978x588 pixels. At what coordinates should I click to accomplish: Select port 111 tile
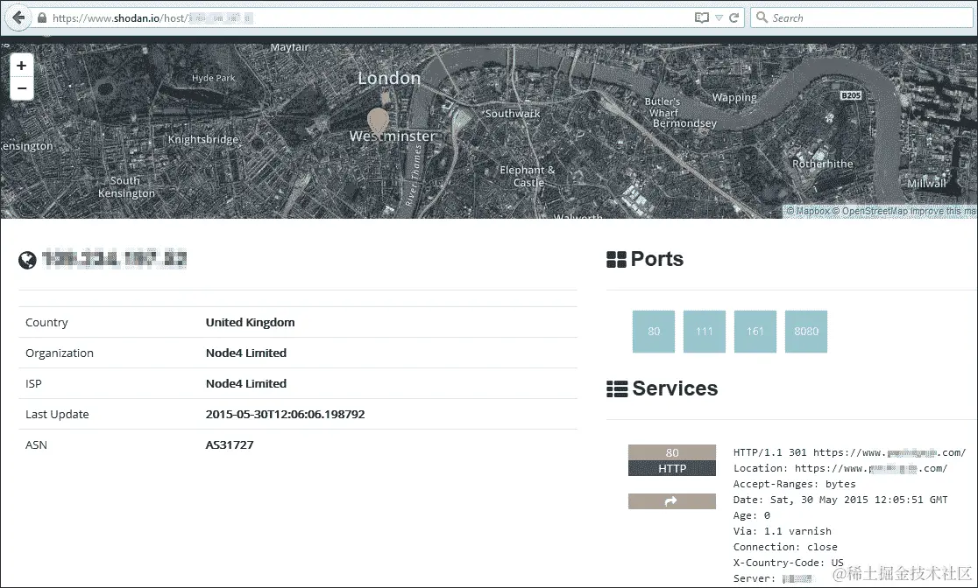click(705, 332)
